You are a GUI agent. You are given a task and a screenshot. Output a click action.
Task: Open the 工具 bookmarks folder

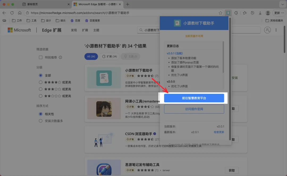[x=31, y=20]
